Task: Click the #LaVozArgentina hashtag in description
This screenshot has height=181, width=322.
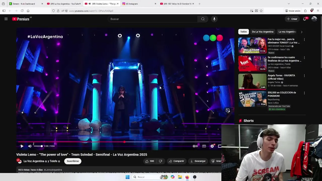Action: tap(53, 170)
